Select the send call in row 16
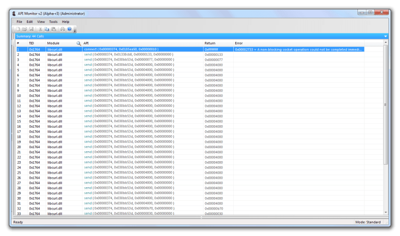This screenshot has width=400, height=236. coord(129,126)
